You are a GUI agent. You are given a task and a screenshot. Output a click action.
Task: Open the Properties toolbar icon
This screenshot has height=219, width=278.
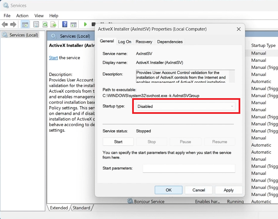point(36,24)
